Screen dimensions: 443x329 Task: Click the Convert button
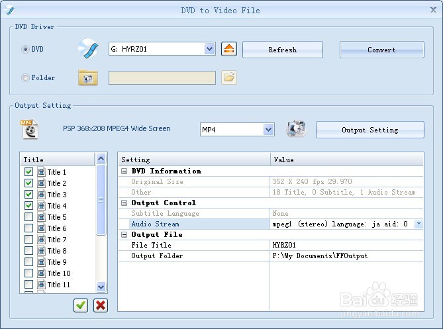(x=381, y=50)
